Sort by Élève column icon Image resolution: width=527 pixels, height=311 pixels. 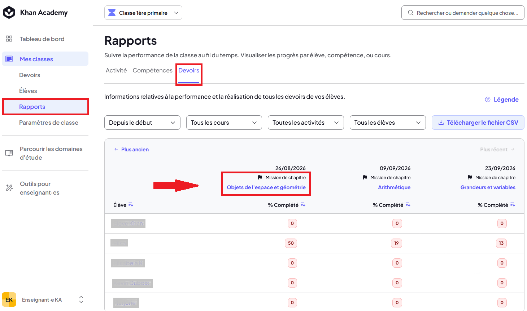131,205
